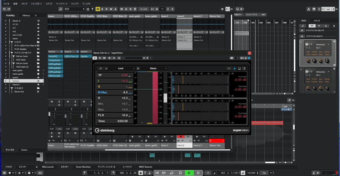Open the StudioEQ insert slot
This screenshot has height=176, width=340.
[55, 56]
